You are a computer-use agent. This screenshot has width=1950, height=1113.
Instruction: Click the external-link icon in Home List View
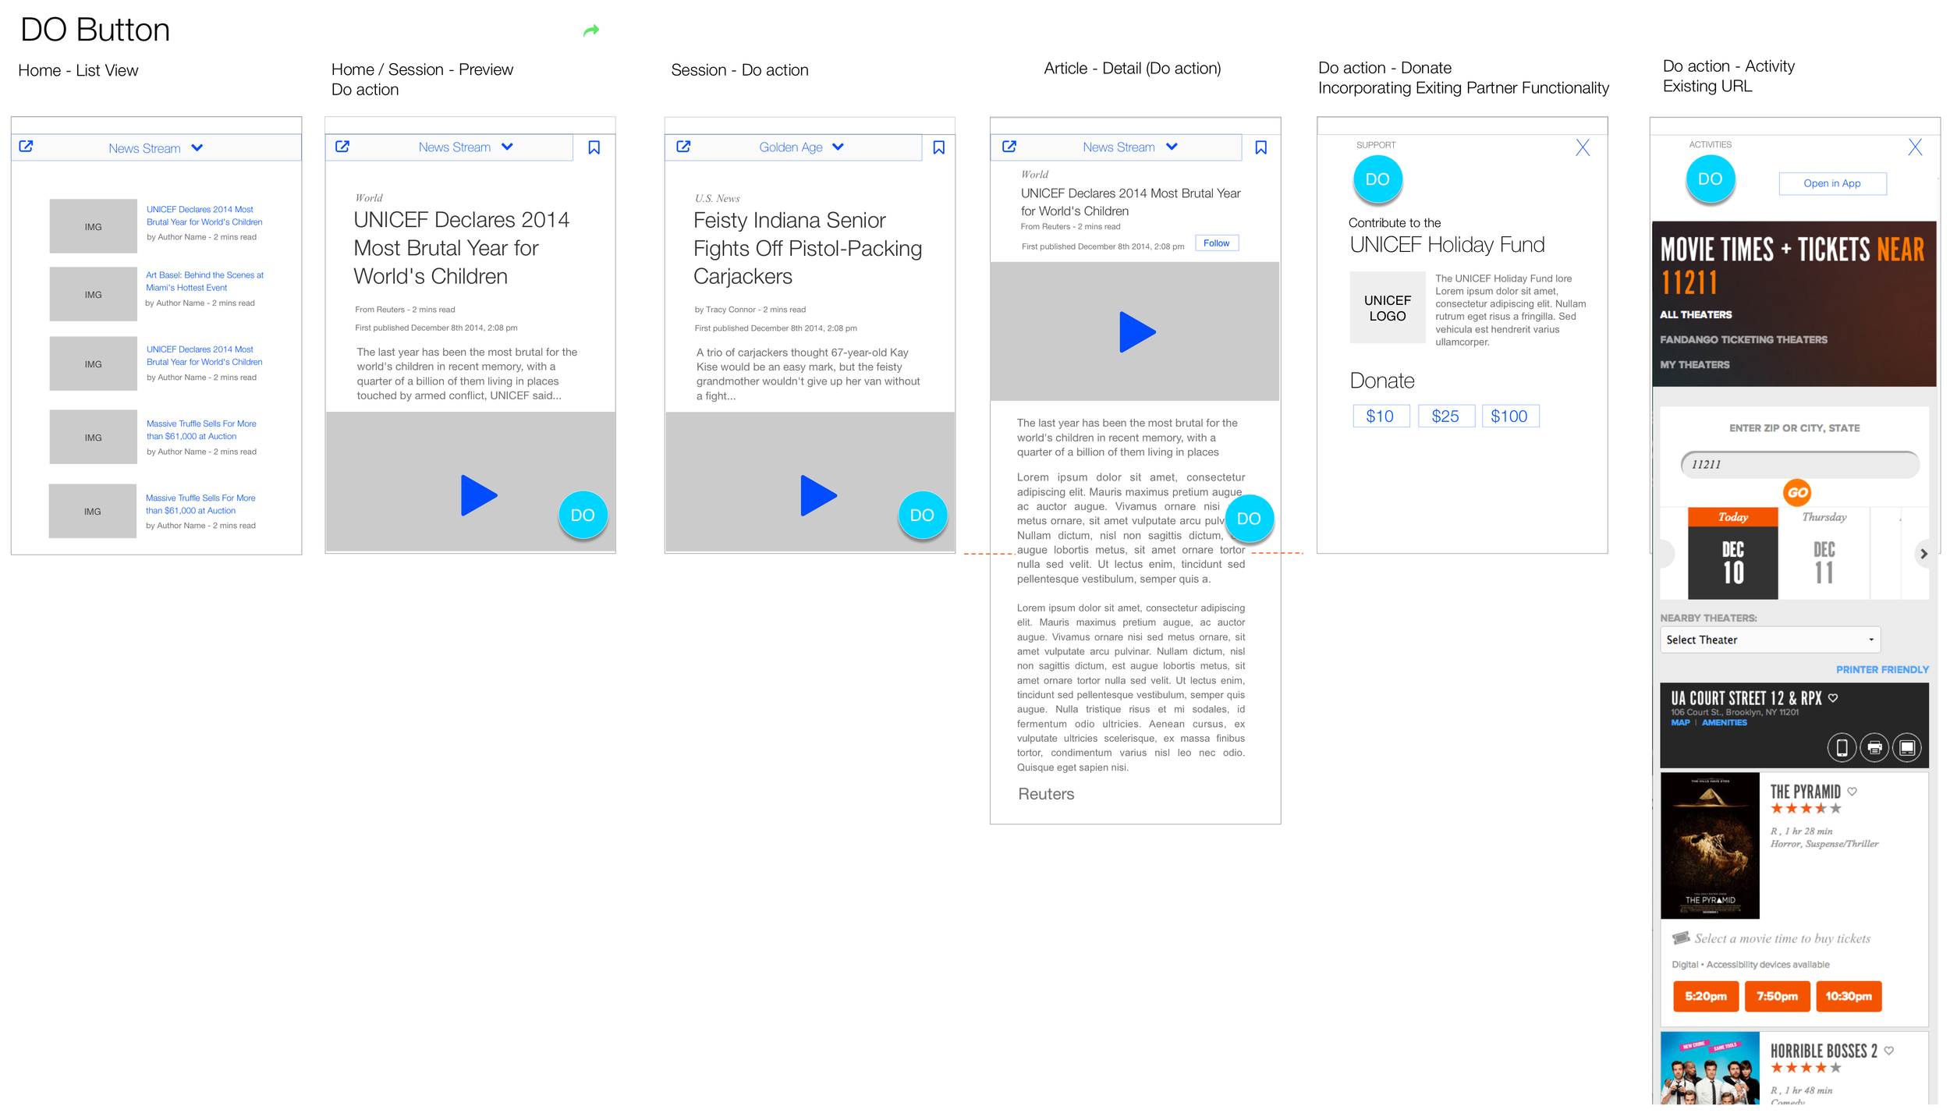[x=26, y=147]
